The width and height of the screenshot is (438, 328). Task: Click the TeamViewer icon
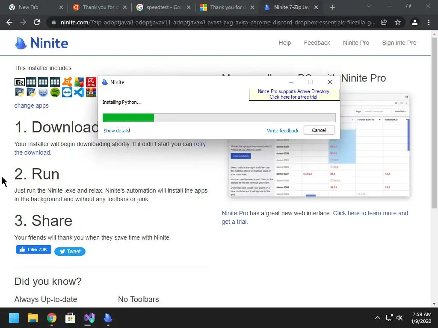tap(67, 92)
